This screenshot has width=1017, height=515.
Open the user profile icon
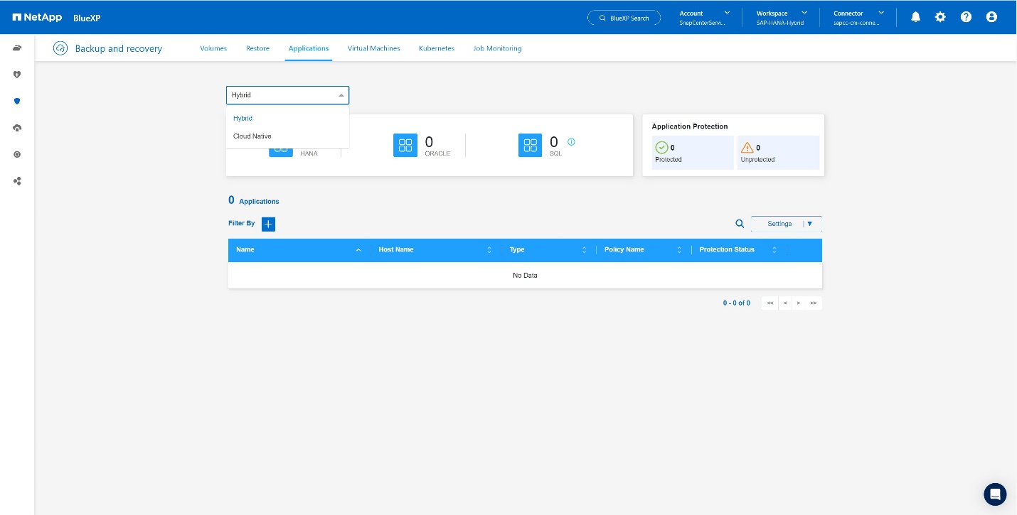point(991,17)
